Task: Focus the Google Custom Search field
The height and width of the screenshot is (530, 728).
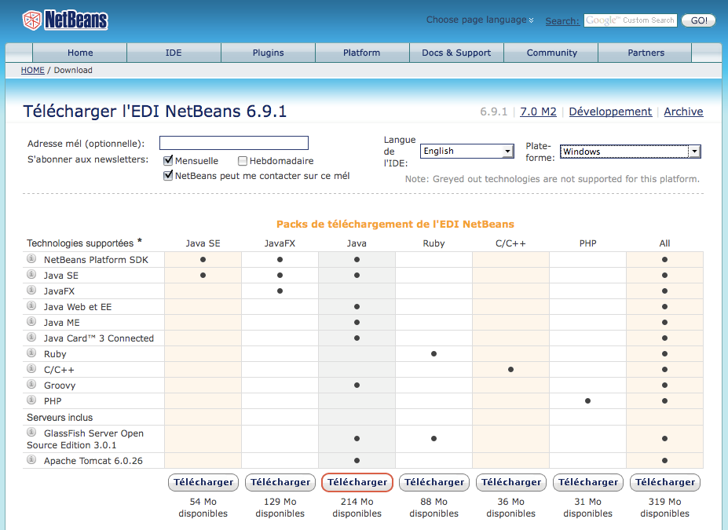Action: (x=630, y=20)
